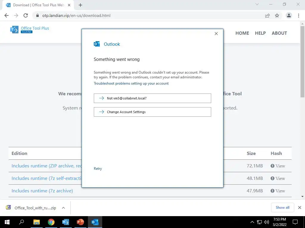305x228 pixels.
Task: Open Includes runtime (ZIP archive) download link
Action: point(46,166)
